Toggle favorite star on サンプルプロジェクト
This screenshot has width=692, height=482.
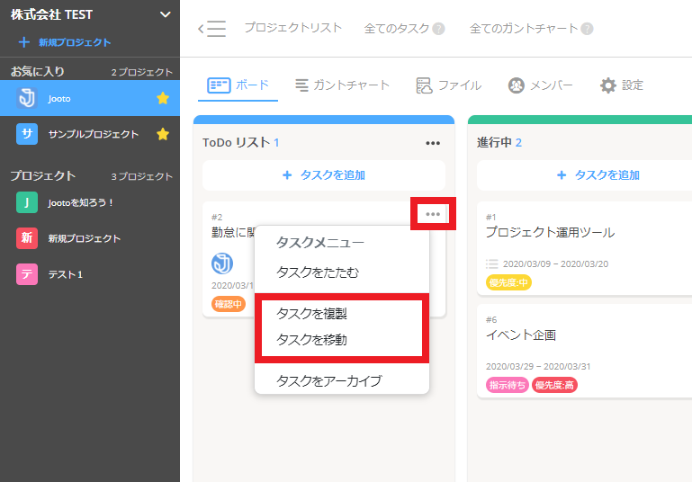(x=163, y=134)
